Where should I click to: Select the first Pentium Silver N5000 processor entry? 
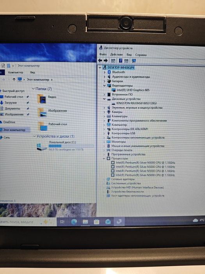point(145,162)
